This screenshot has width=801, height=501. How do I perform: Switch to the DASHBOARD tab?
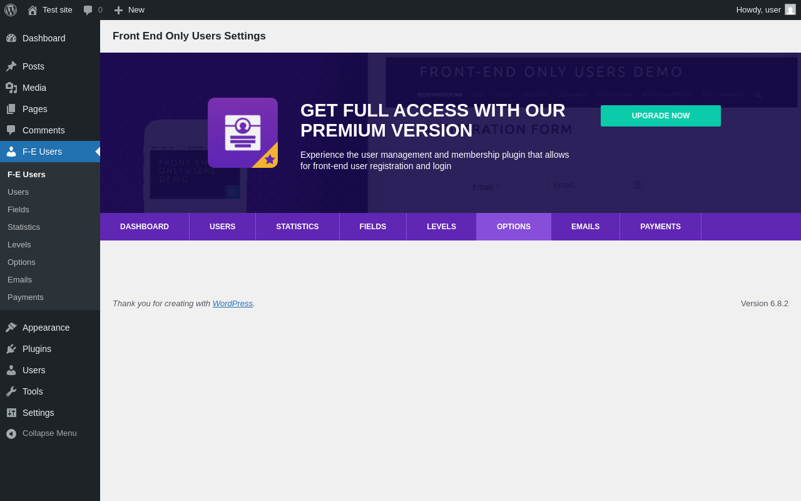[x=145, y=227]
